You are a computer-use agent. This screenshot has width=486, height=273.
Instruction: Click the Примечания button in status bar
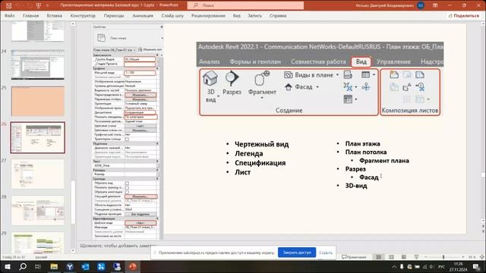(354, 257)
